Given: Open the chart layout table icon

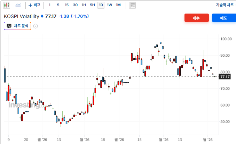Looking at the screenshot, I should click(x=133, y=5).
